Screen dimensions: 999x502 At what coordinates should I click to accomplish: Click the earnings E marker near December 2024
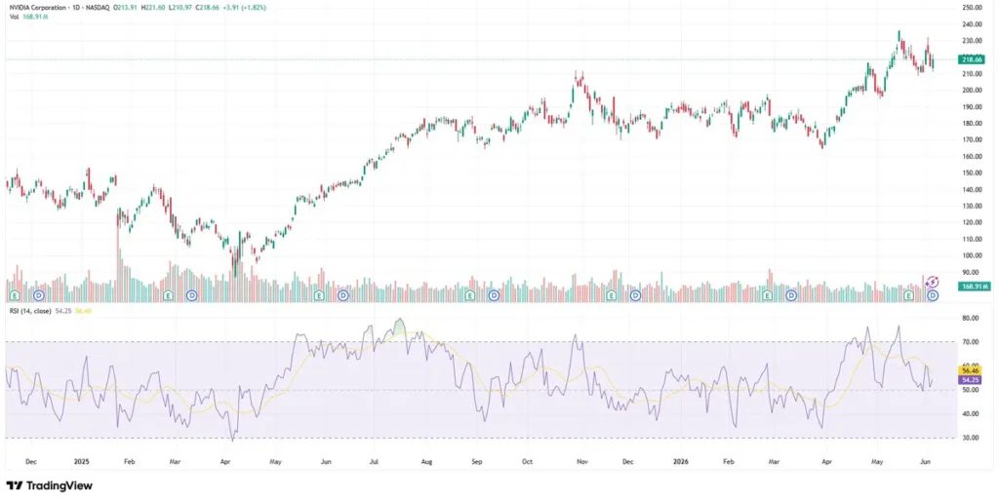pos(16,296)
